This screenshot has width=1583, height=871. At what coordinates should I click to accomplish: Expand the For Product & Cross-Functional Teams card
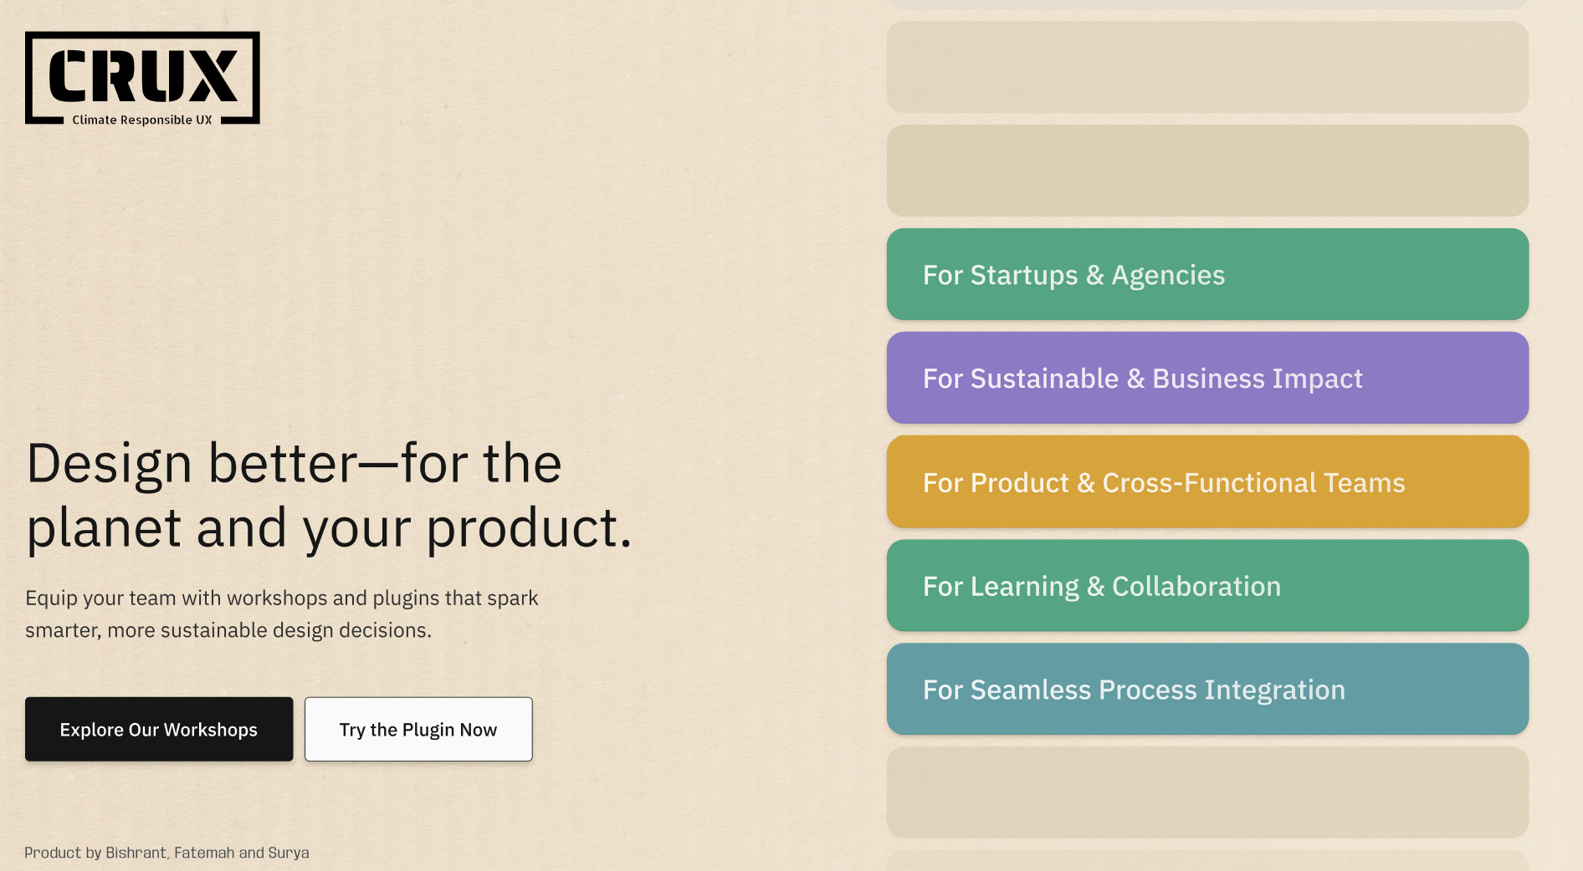[x=1207, y=482]
